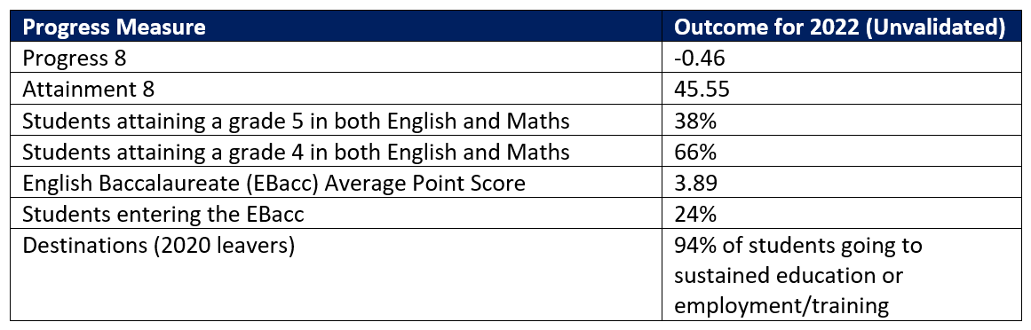Select the EBacc Average Point Score label

click(x=274, y=184)
